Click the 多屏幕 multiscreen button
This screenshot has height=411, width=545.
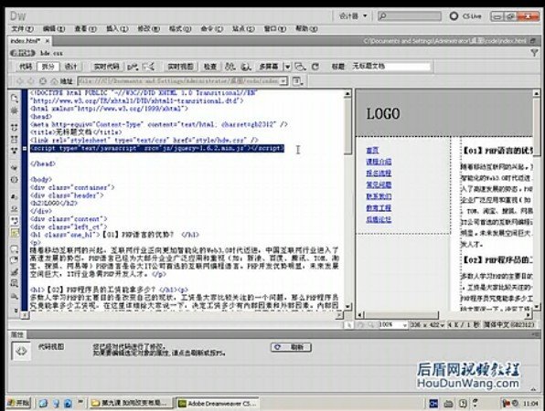pos(269,67)
